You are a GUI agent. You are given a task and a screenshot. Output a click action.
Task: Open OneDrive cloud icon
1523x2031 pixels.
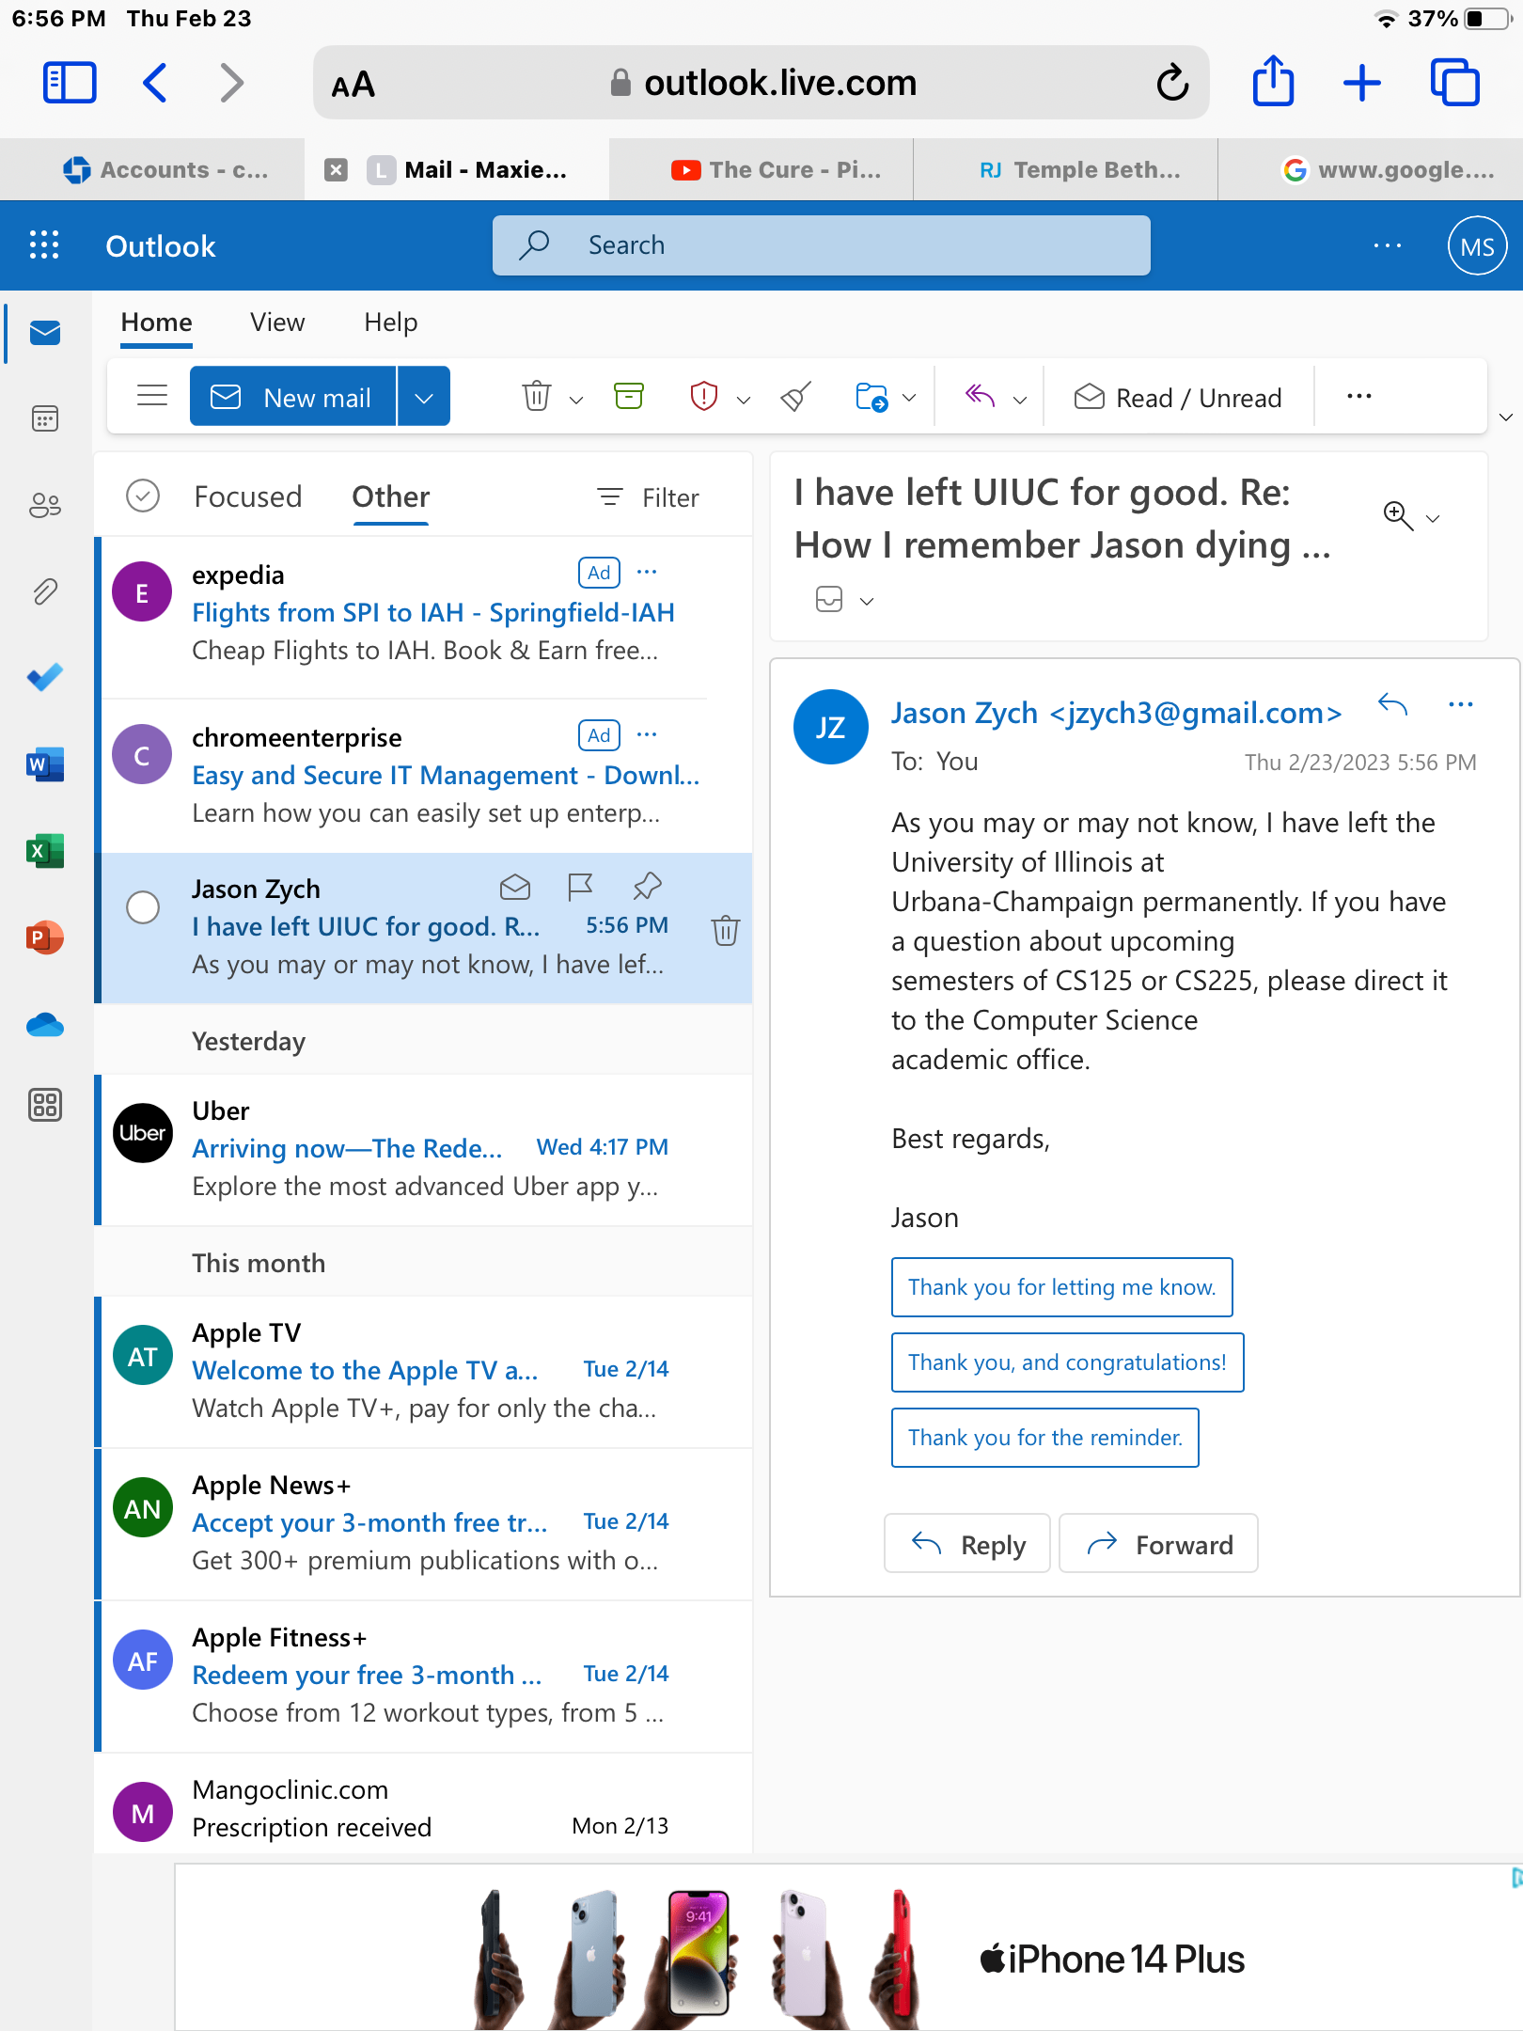point(45,1024)
